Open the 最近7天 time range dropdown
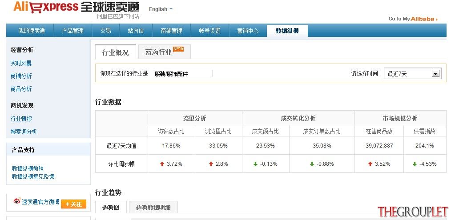Screen dimensions: 451x220 coord(413,74)
